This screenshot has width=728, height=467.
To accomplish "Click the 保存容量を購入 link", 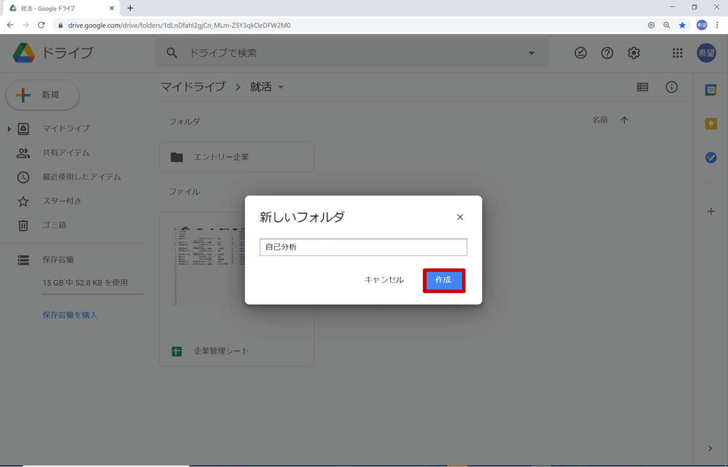I will click(70, 315).
